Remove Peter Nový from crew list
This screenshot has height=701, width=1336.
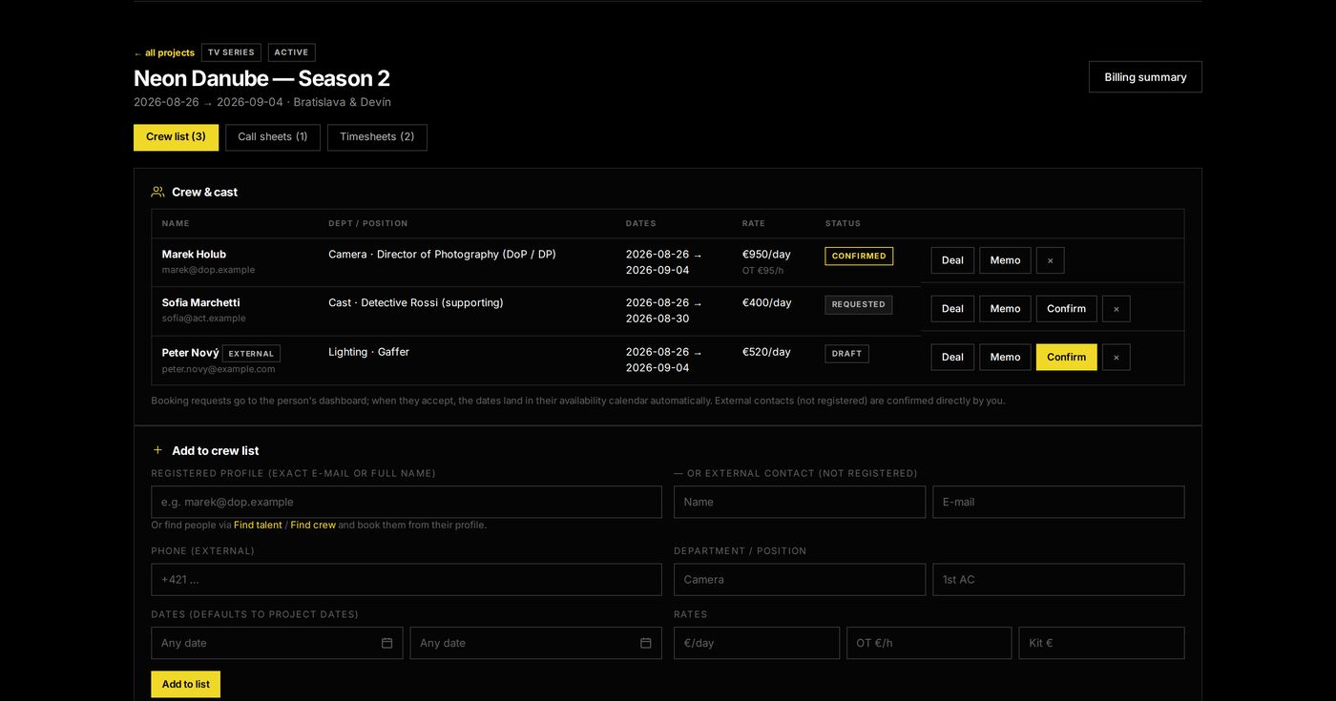pyautogui.click(x=1117, y=358)
